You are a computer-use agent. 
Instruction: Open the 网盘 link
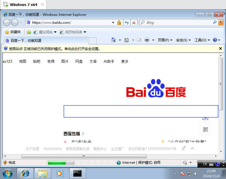pos(79,61)
